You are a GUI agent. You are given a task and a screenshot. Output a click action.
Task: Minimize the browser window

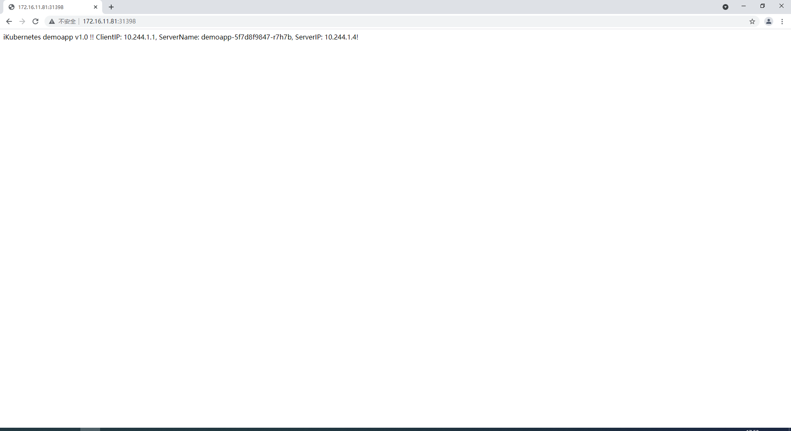(x=744, y=6)
